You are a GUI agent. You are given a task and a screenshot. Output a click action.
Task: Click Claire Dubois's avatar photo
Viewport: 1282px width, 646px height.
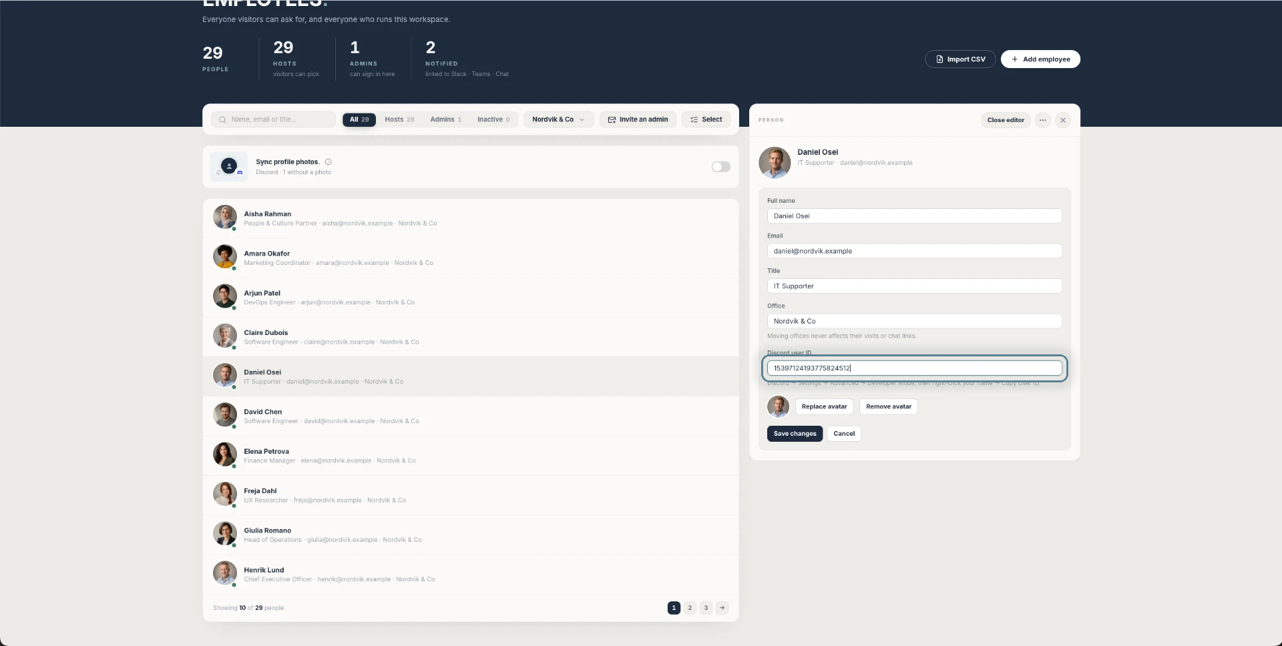(225, 336)
